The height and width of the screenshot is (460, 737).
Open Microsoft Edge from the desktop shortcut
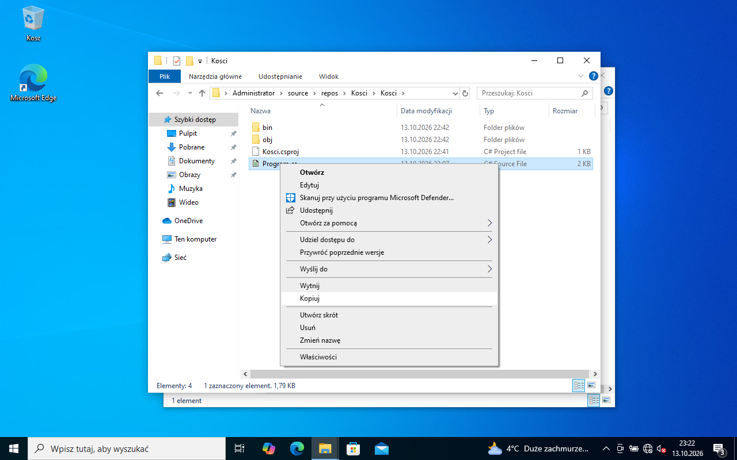[x=33, y=83]
